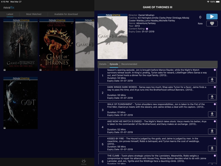The height and width of the screenshot is (166, 221).
Task: Switch to the Most Watched tab
Action: coord(34,14)
